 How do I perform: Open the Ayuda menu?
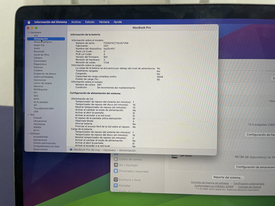pos(118,22)
